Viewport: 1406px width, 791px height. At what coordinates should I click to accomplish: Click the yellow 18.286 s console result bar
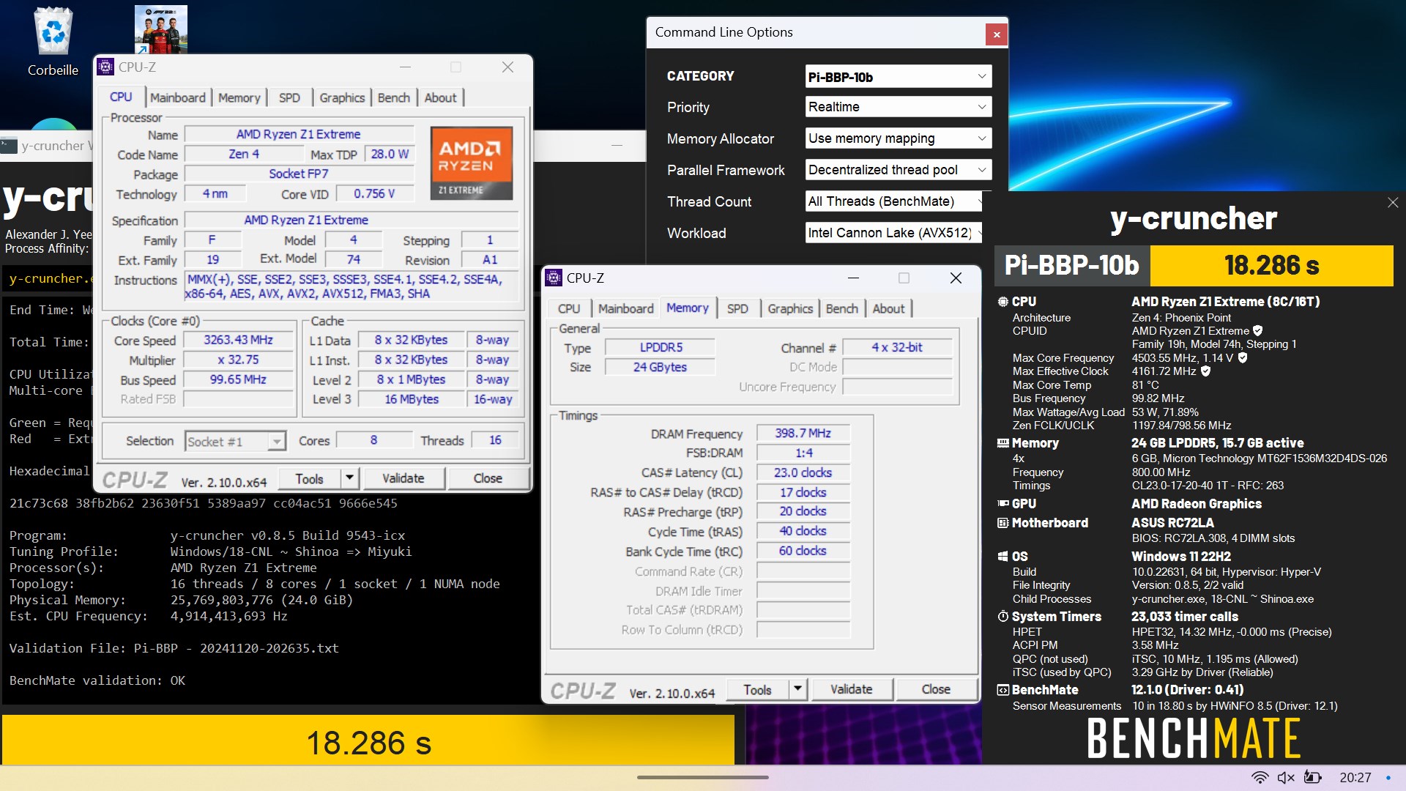click(x=368, y=742)
